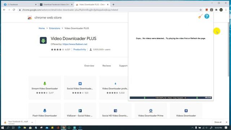Open the Windows Start menu
Screen dimensions: 231x130
(3, 128)
